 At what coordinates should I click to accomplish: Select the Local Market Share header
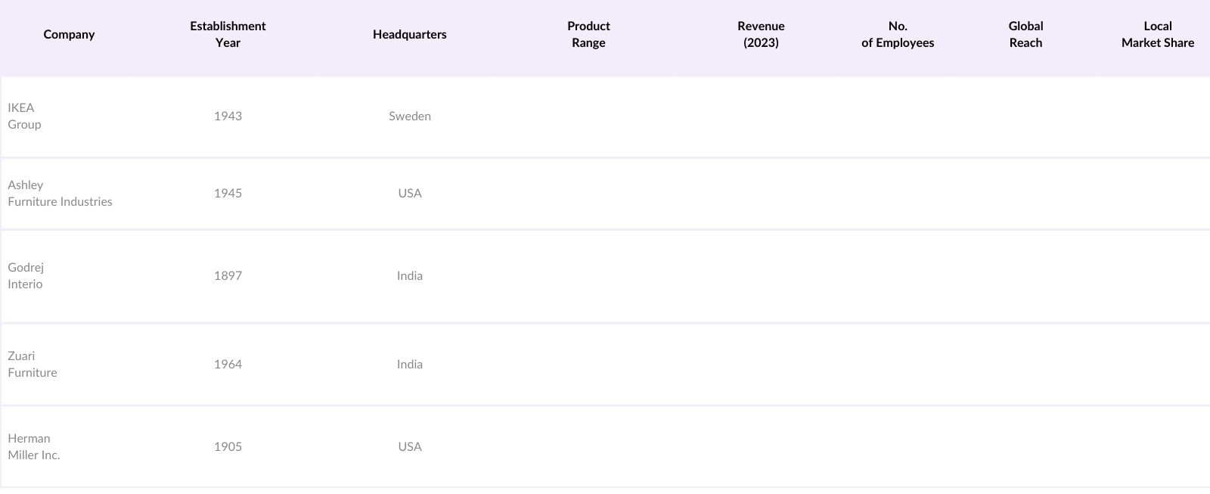[1157, 35]
